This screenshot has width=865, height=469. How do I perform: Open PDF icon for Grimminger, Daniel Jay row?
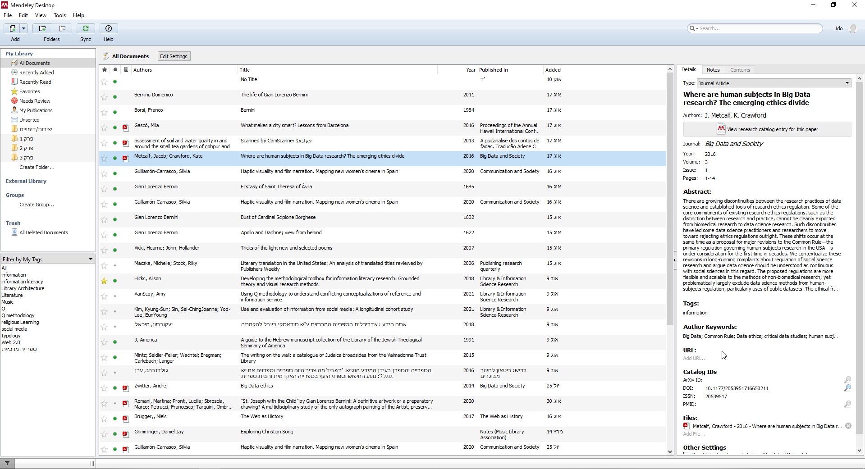pos(126,434)
